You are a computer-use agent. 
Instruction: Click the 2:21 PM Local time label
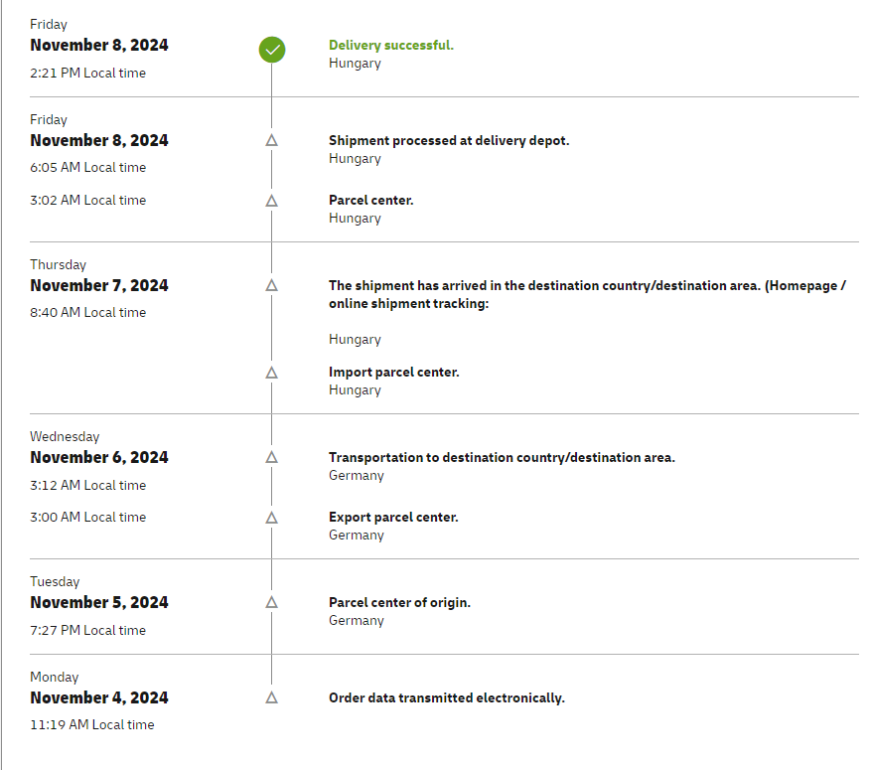point(87,73)
